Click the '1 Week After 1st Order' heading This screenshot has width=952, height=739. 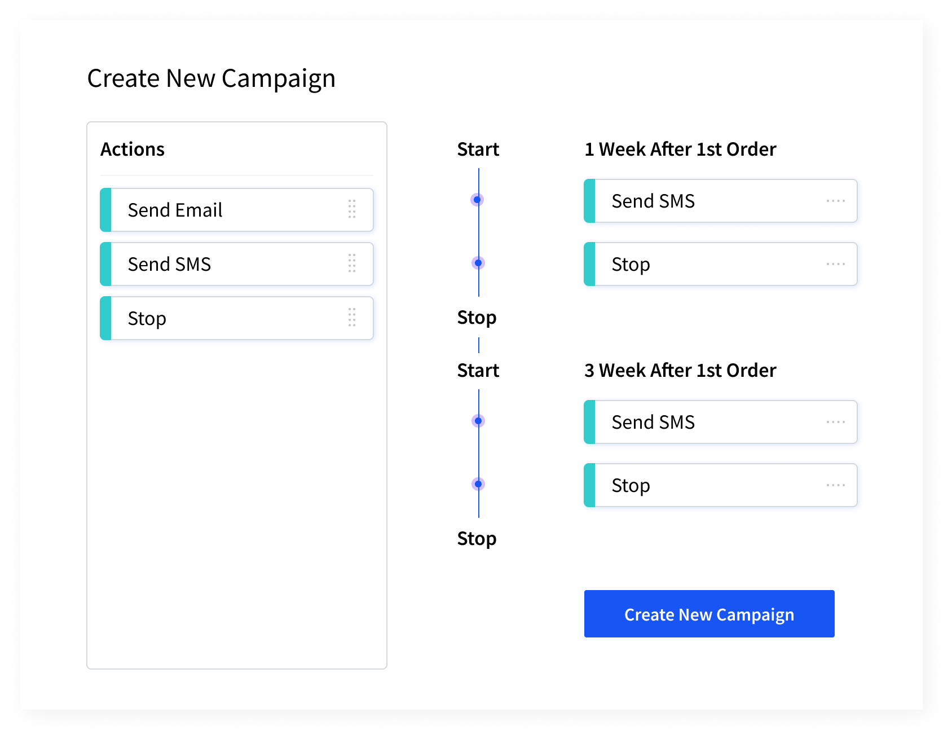[x=680, y=149]
